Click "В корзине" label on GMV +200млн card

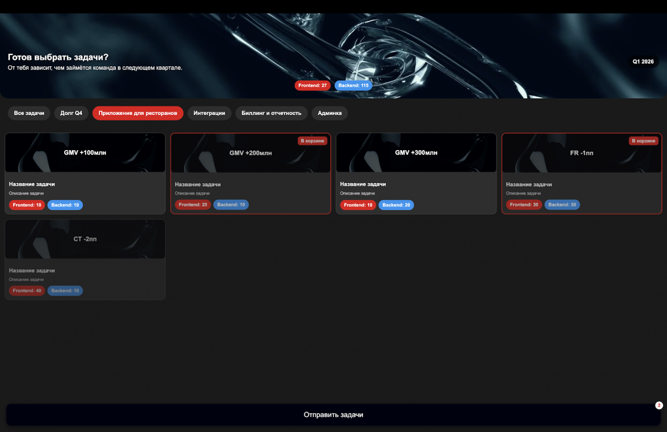point(312,141)
